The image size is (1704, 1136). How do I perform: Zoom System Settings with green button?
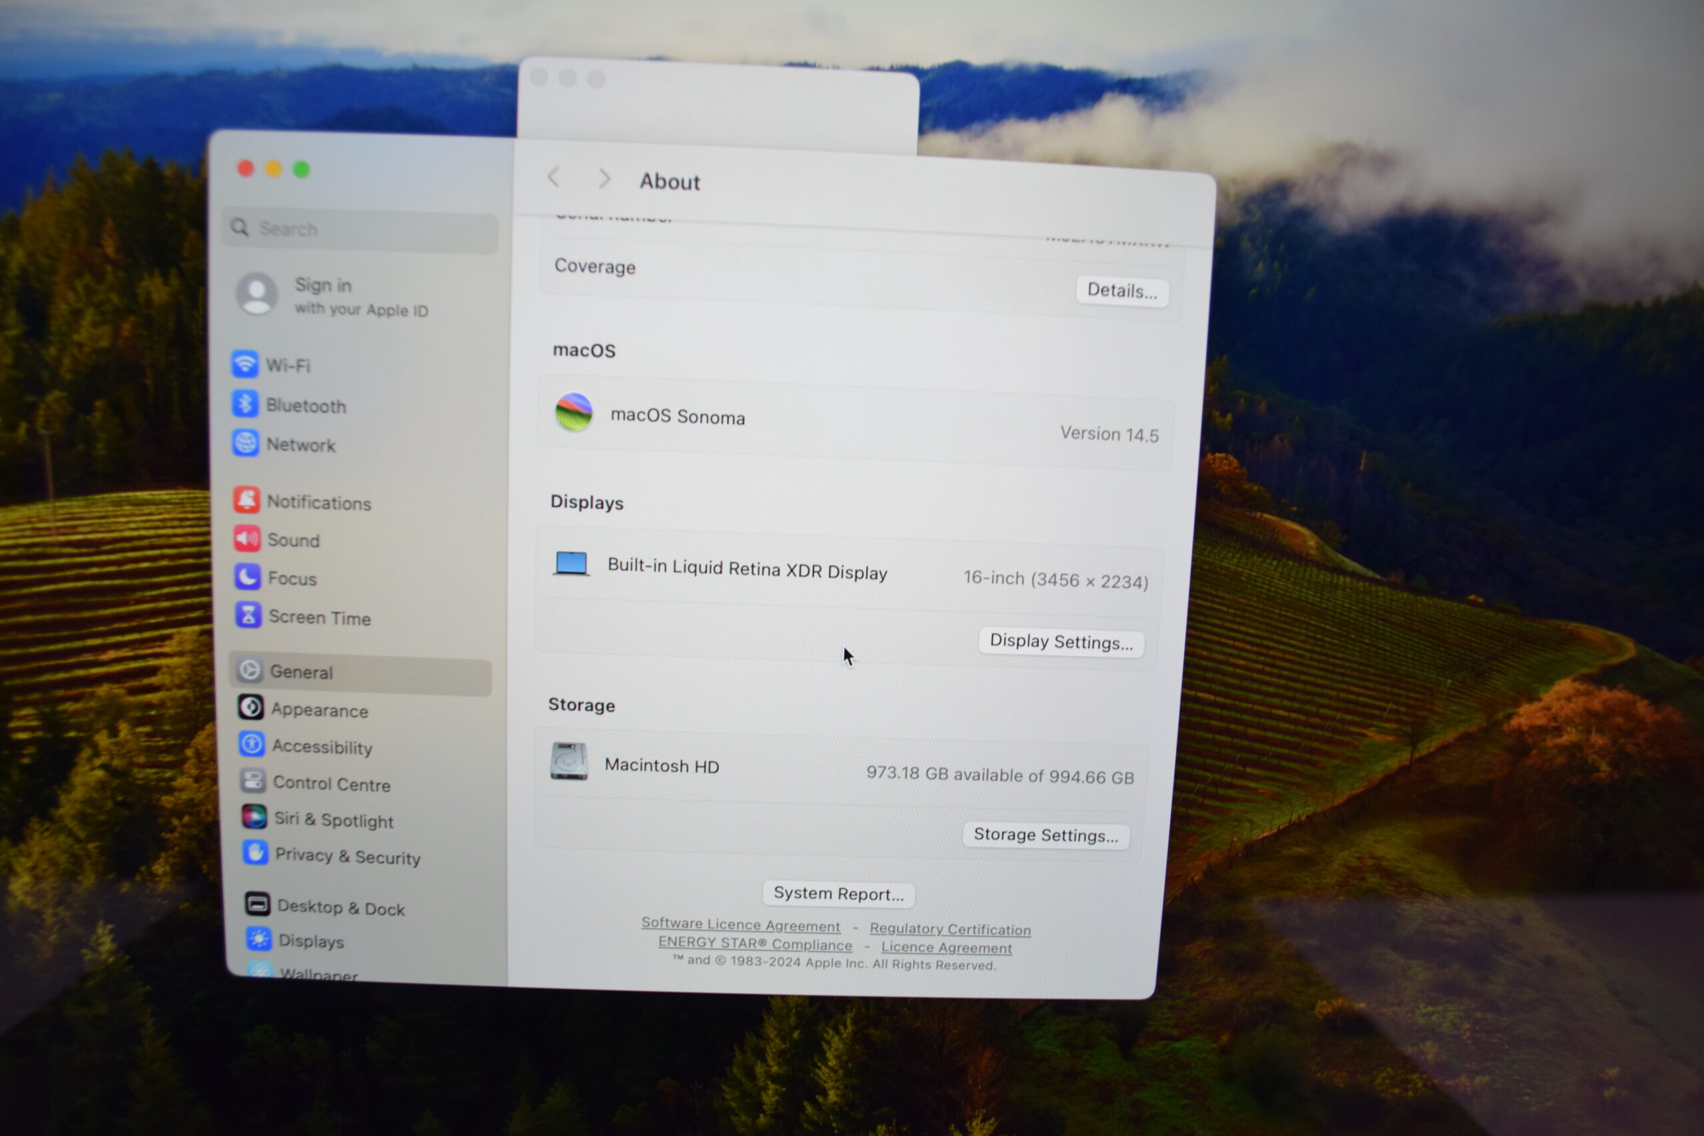tap(302, 170)
